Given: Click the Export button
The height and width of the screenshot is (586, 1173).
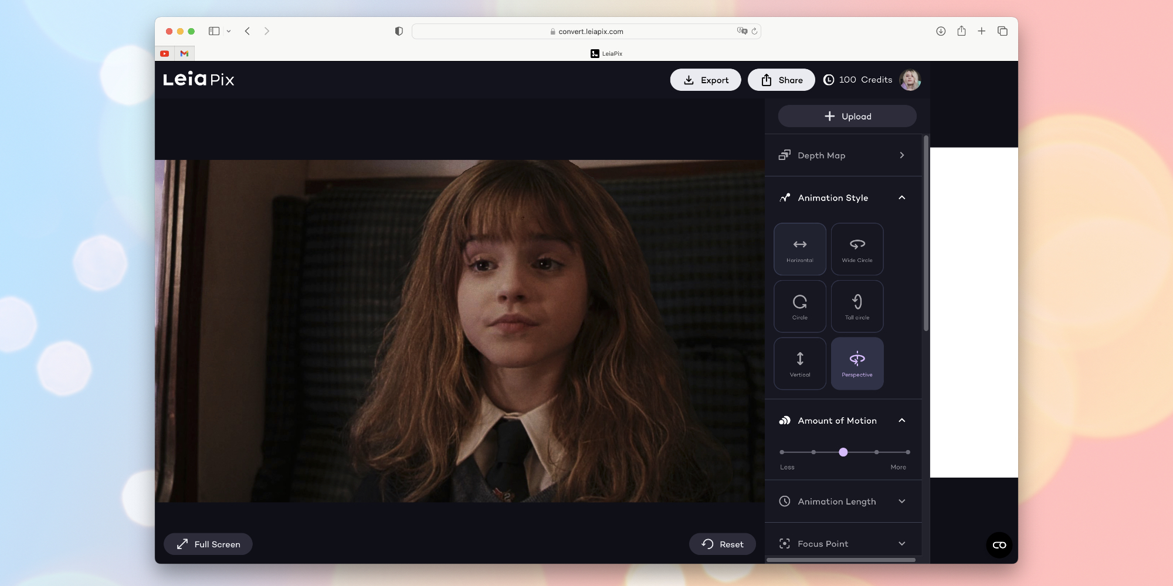Looking at the screenshot, I should pyautogui.click(x=706, y=80).
